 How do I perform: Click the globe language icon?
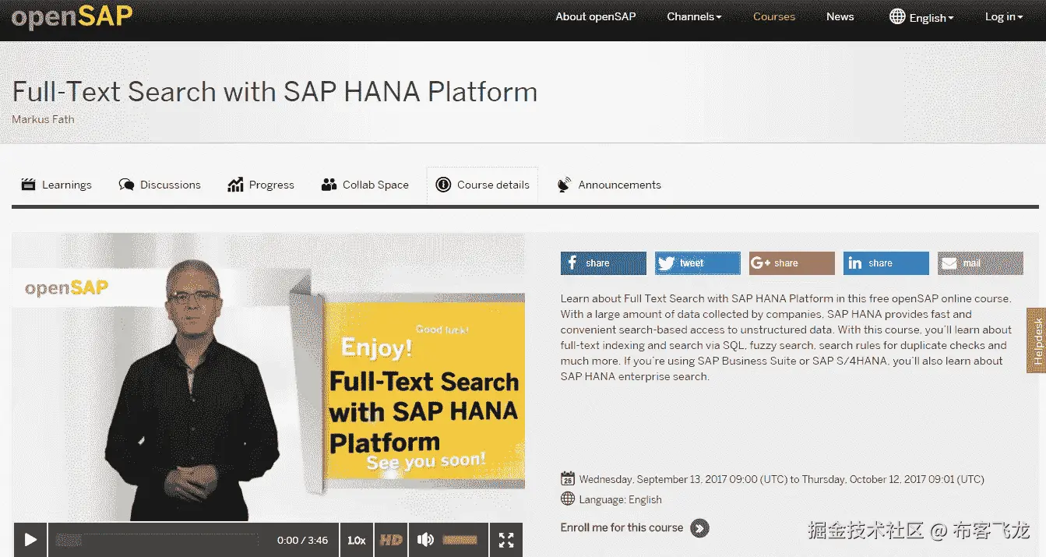click(897, 16)
